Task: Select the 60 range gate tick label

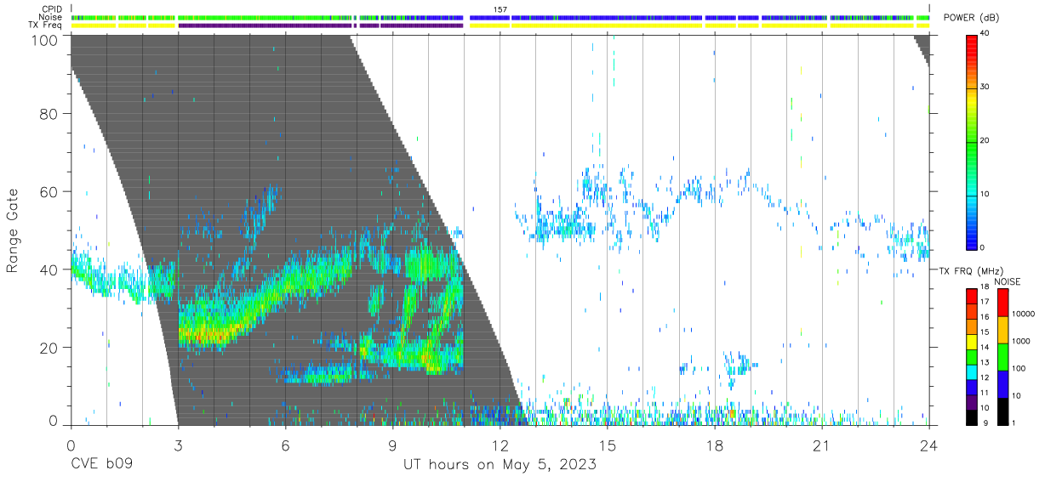Action: 49,191
